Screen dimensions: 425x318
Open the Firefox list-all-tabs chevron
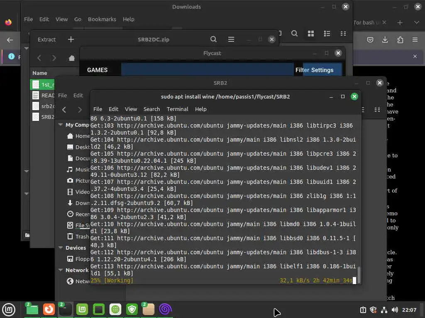tap(416, 23)
